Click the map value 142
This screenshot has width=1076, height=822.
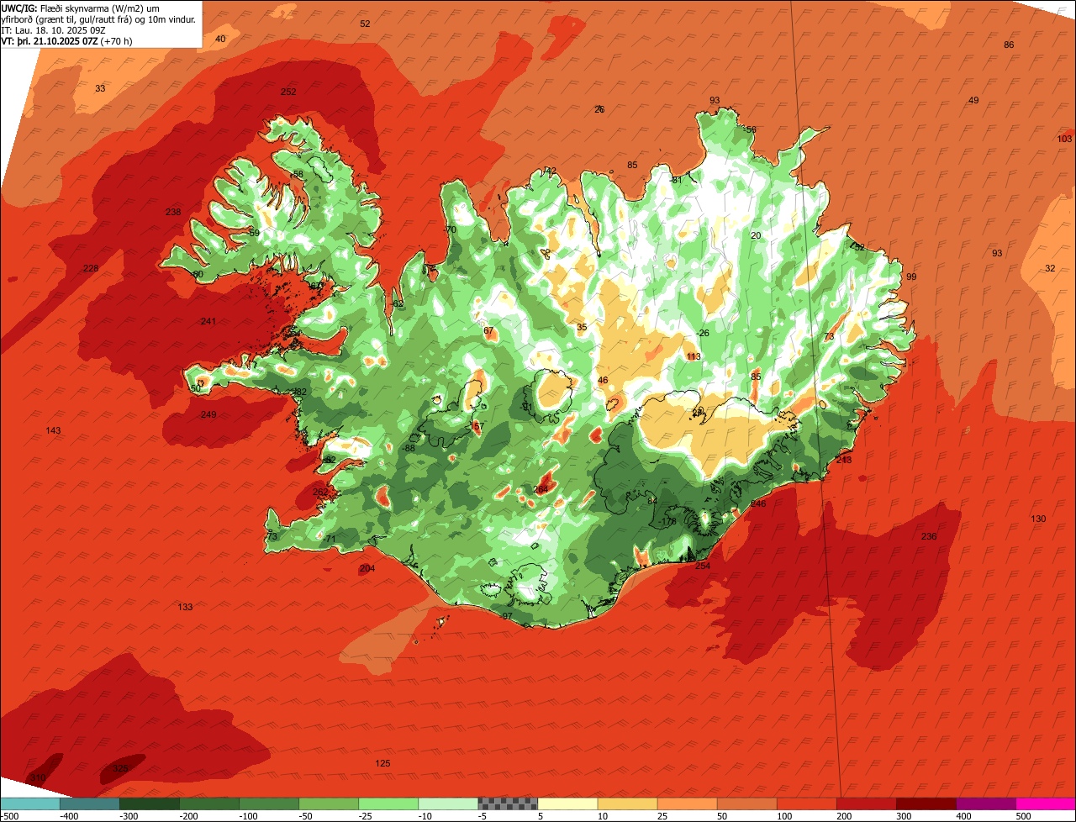click(549, 171)
